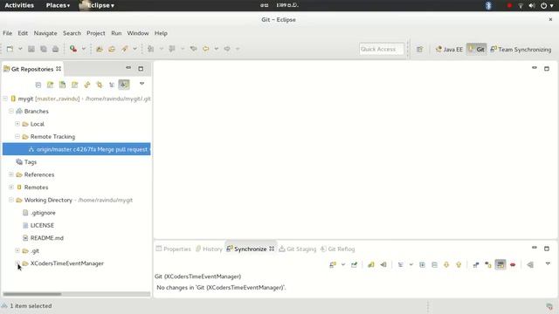Collapse the Working Directory node
This screenshot has width=559, height=314.
(x=11, y=200)
